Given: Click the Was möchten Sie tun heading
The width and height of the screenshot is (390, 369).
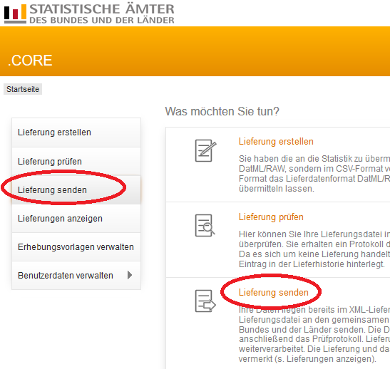Looking at the screenshot, I should click(x=222, y=111).
